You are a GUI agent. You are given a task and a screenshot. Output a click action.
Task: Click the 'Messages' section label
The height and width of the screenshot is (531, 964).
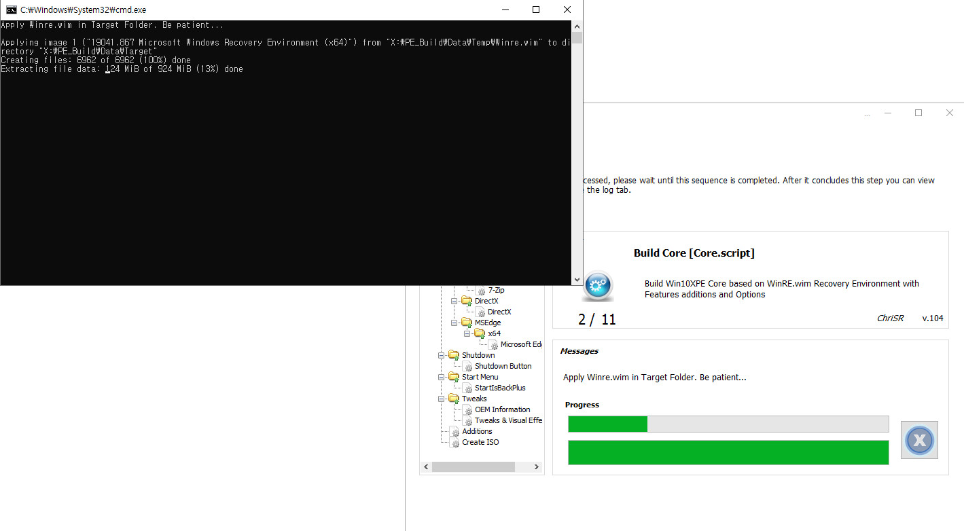(579, 351)
